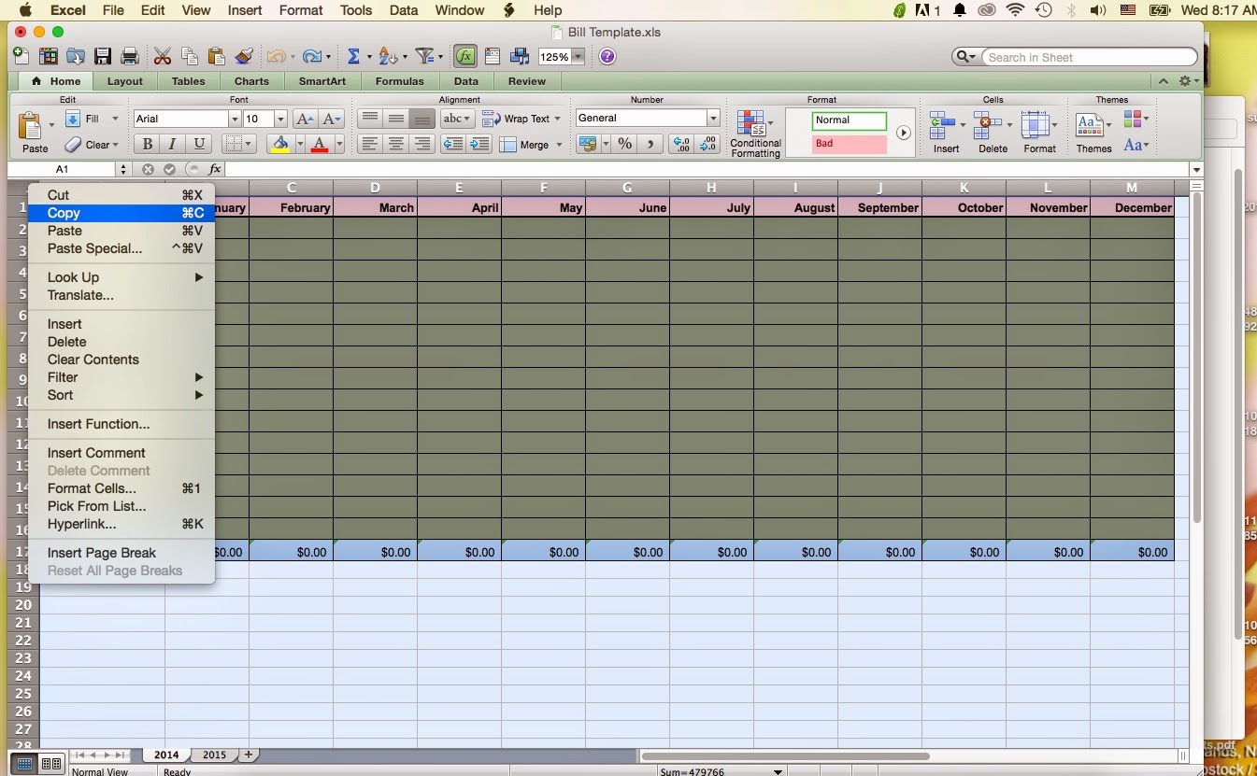Screen dimensions: 1257x776
Task: Click the Format cells button in the ribbon
Action: tap(1039, 133)
